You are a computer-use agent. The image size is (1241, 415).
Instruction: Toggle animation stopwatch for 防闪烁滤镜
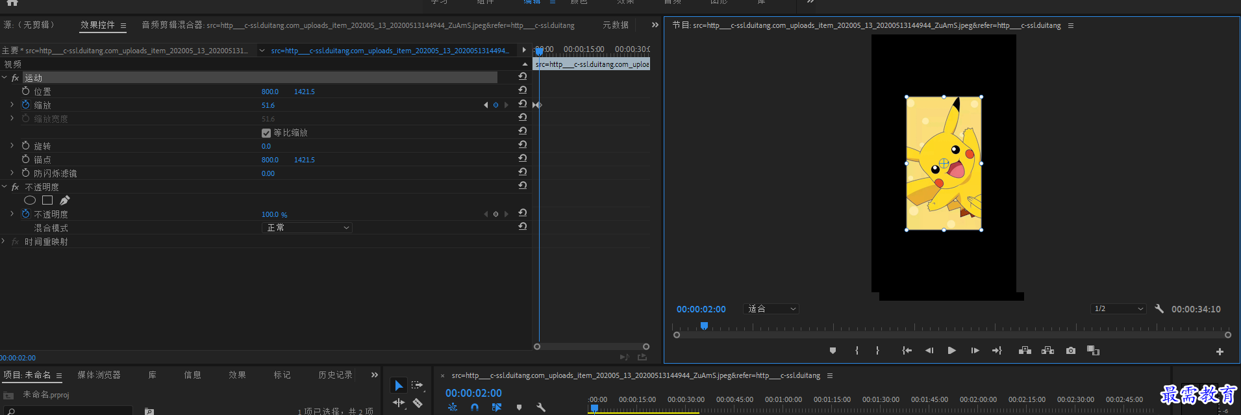pyautogui.click(x=26, y=173)
